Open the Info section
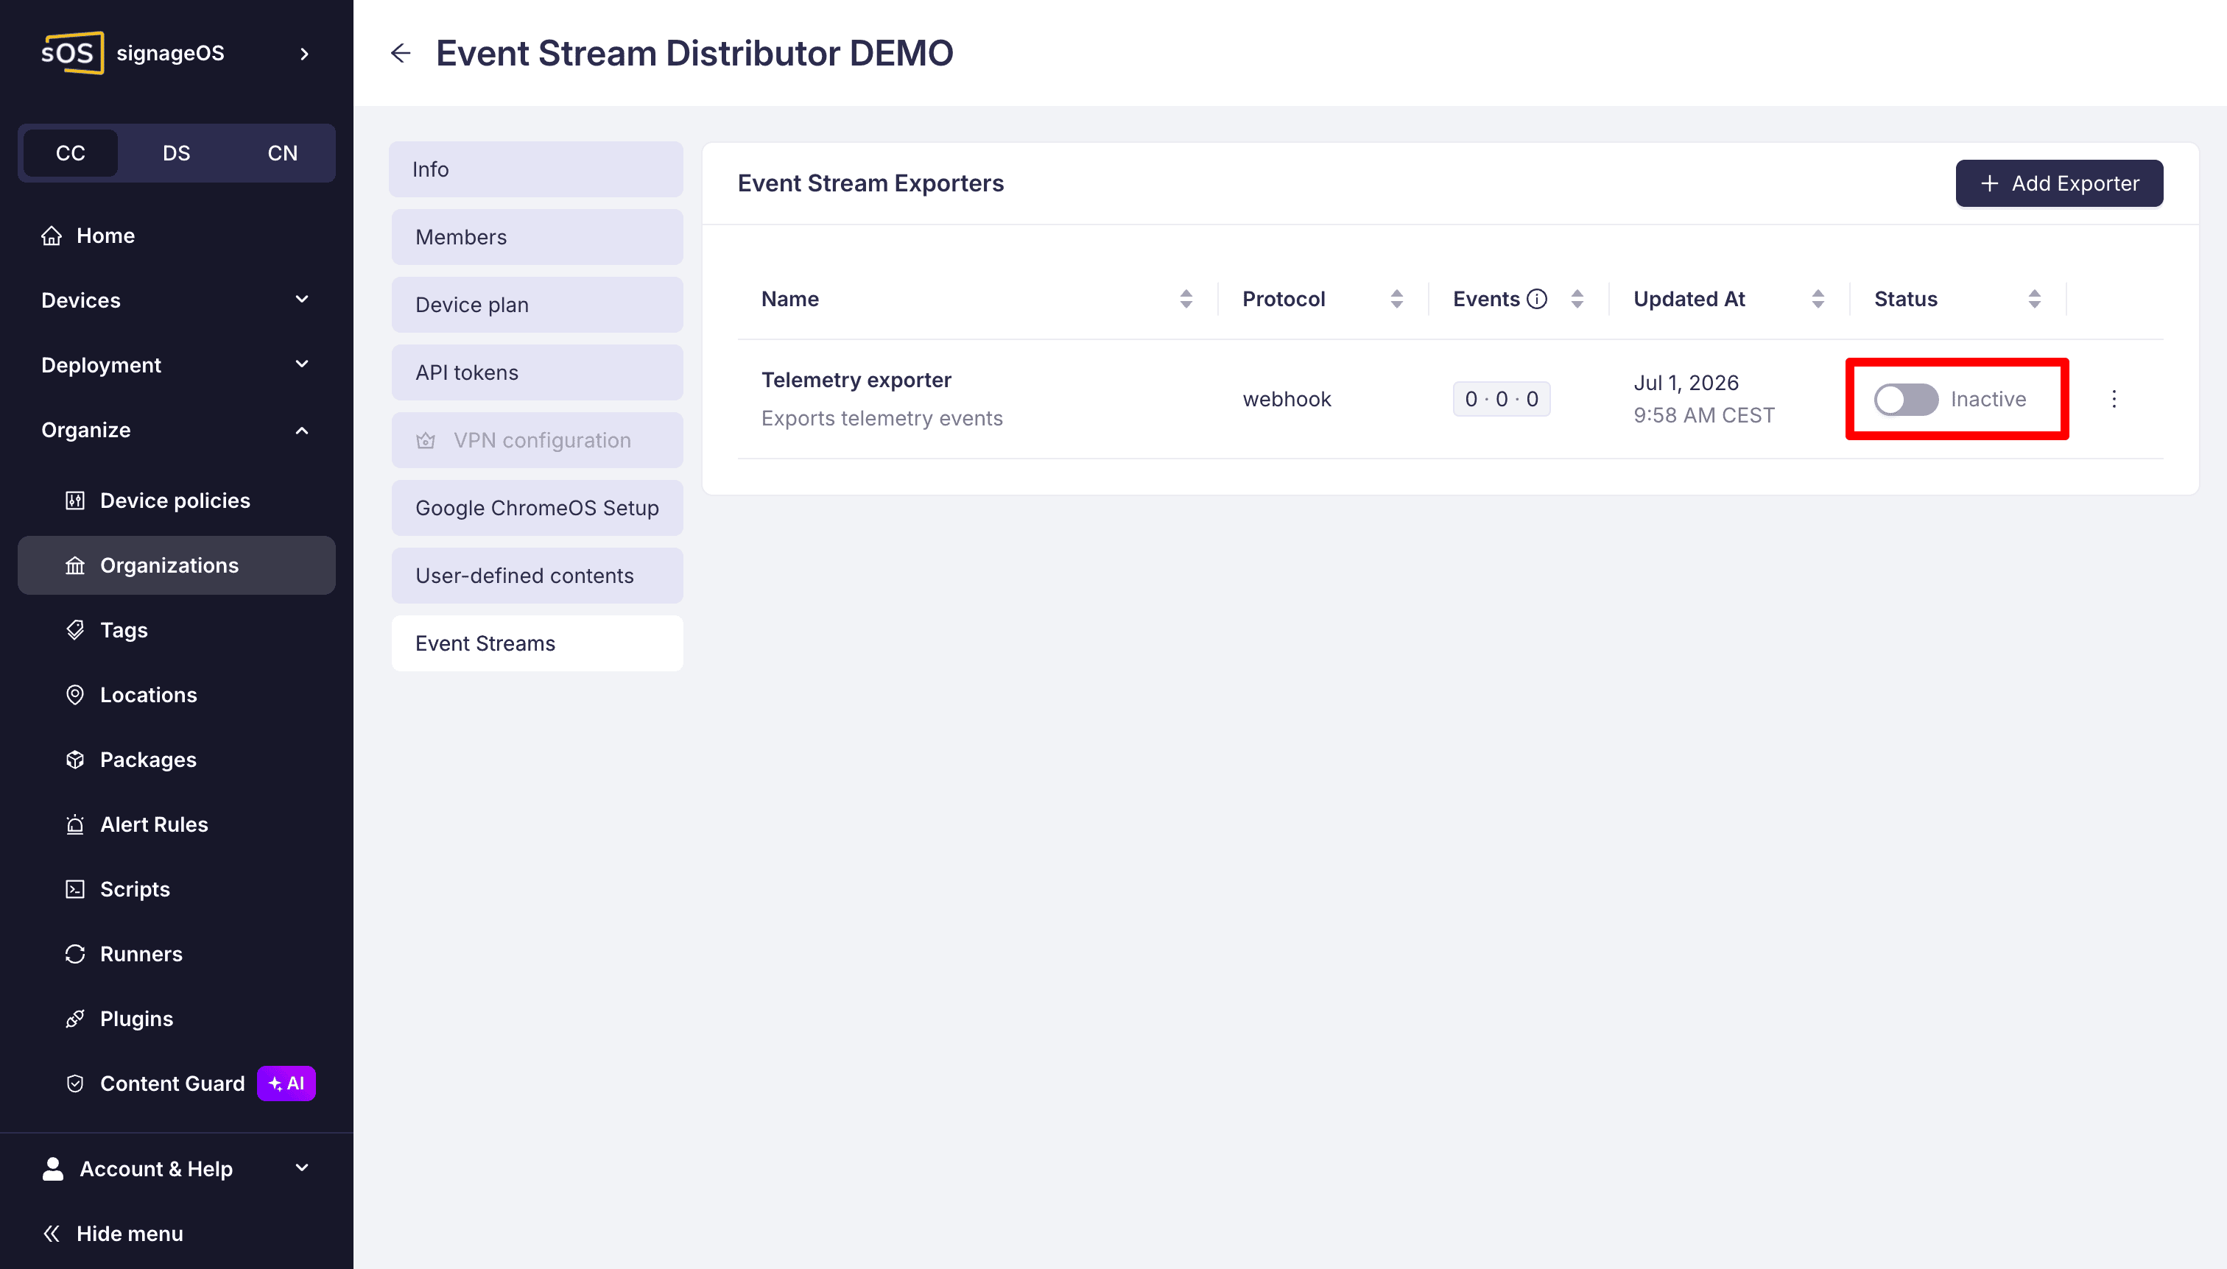Screen dimensions: 2227x1269 pyautogui.click(x=536, y=169)
